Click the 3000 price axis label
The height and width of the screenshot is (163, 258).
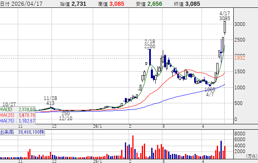pos(240,24)
